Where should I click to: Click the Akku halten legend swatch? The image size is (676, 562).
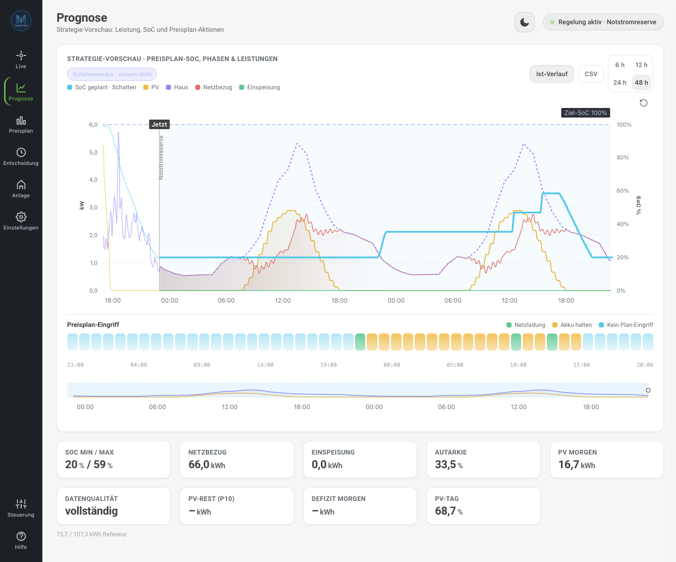coord(555,325)
